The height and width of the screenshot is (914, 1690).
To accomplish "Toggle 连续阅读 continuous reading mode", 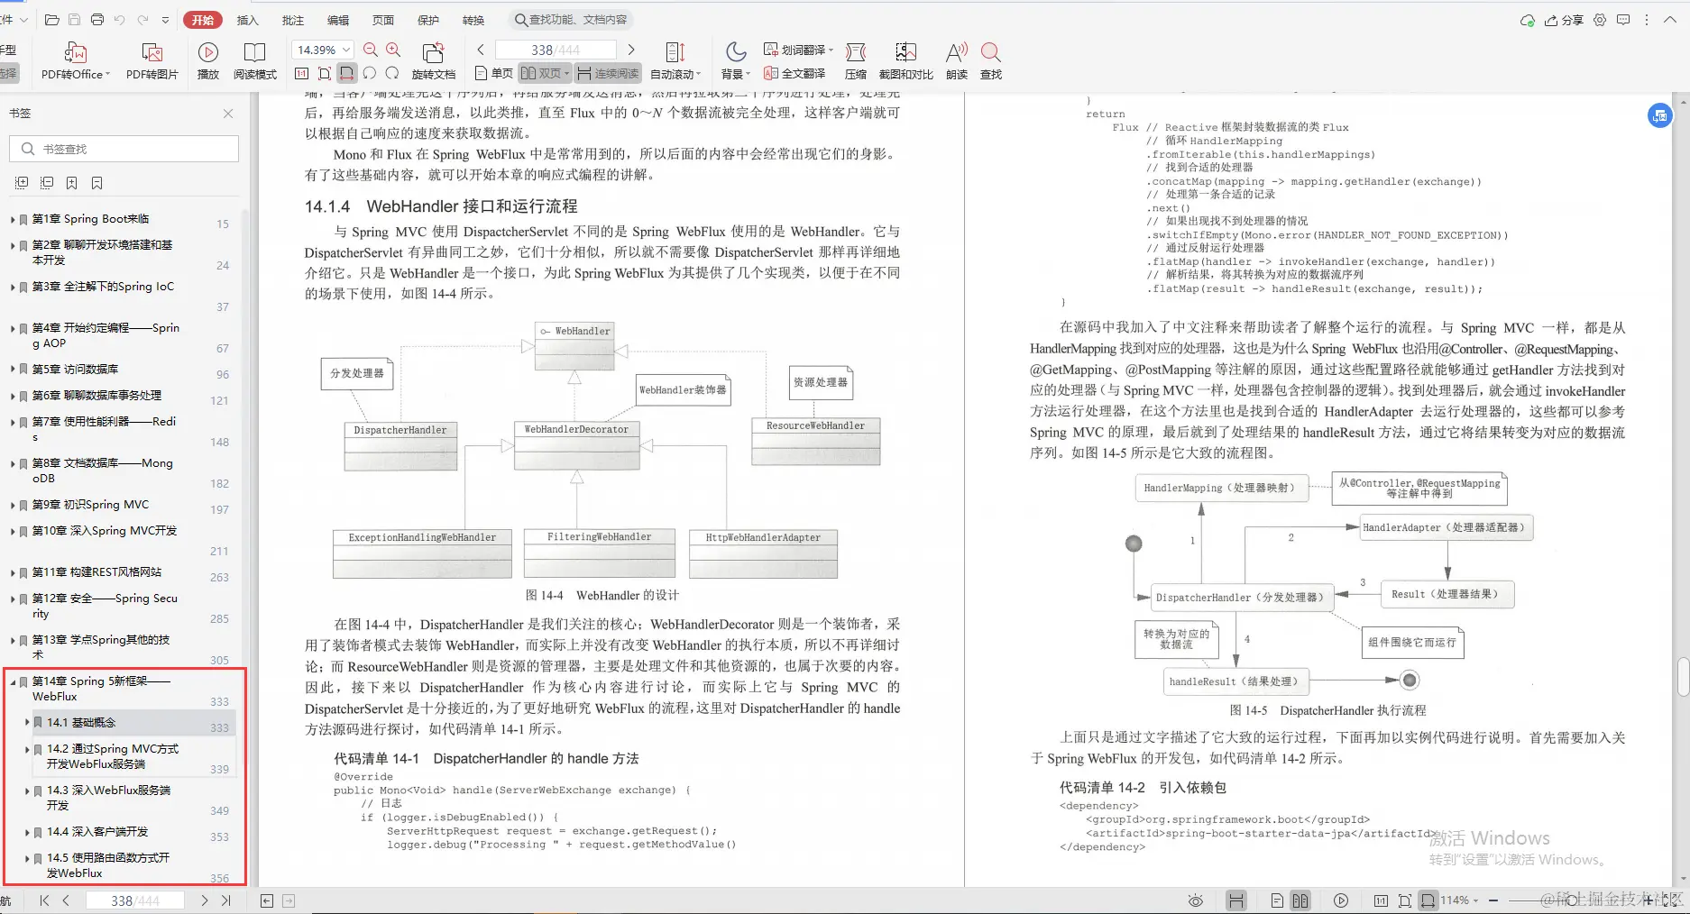I will 608,73.
